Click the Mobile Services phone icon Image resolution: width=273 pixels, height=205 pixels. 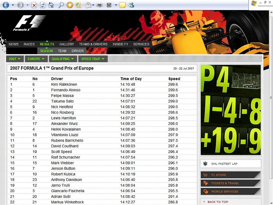coord(206,191)
